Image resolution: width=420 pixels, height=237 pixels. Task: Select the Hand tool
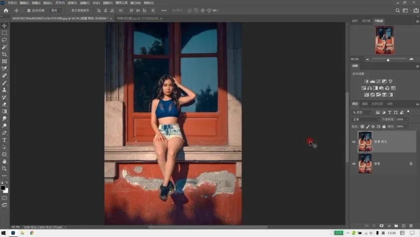point(4,161)
